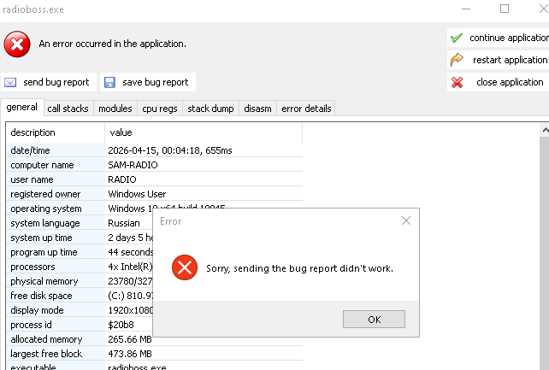Maximize the radioboss.exe window
549x370 pixels.
click(504, 9)
